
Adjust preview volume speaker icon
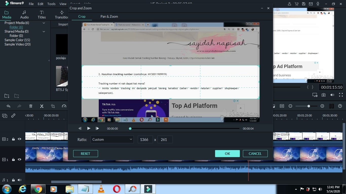(x=332, y=95)
